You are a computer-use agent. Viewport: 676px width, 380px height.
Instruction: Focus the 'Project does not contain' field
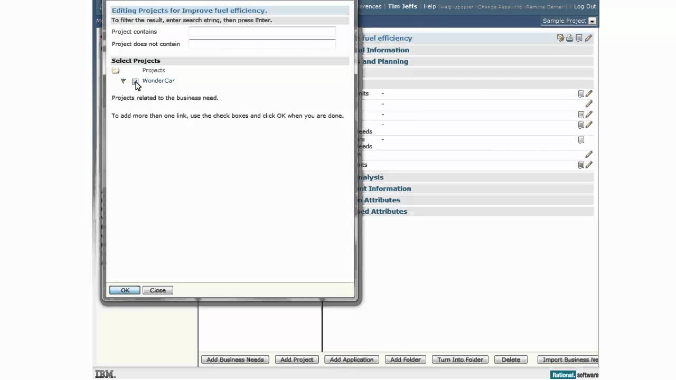(262, 44)
